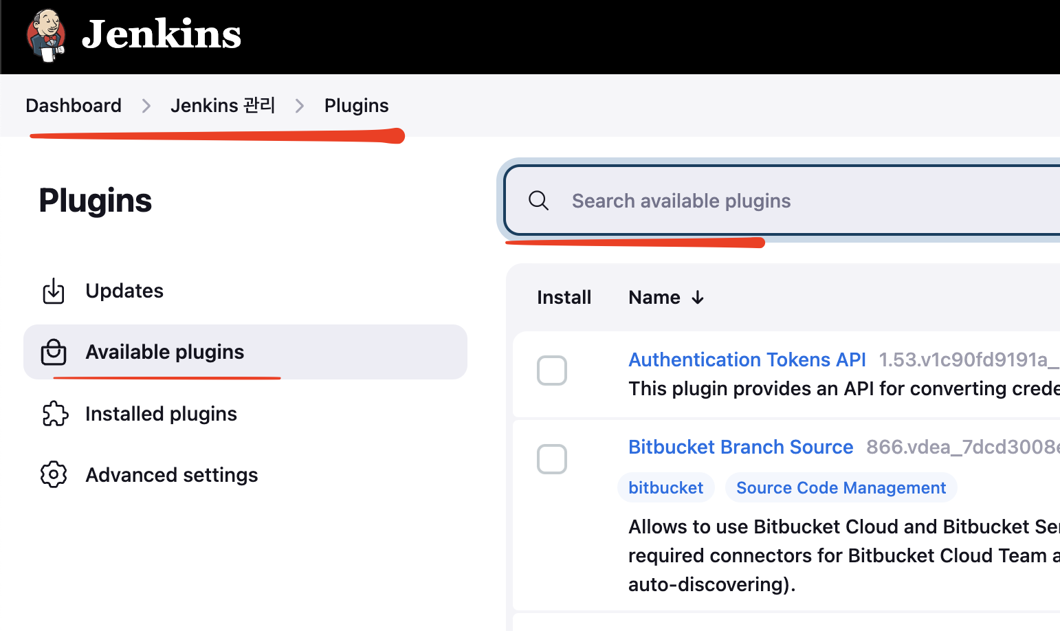Click the Jenkins title text in header

tap(162, 34)
